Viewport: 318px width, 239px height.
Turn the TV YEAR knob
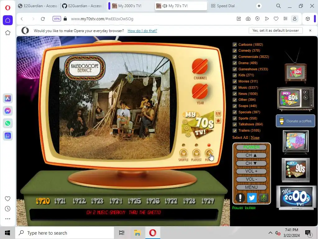coord(200,91)
